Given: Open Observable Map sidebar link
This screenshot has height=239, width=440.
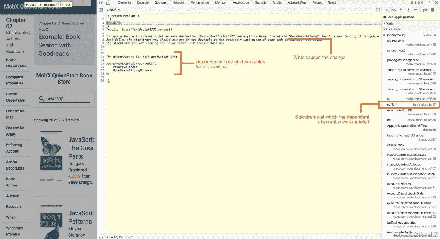Looking at the screenshot, I should pos(15,114).
